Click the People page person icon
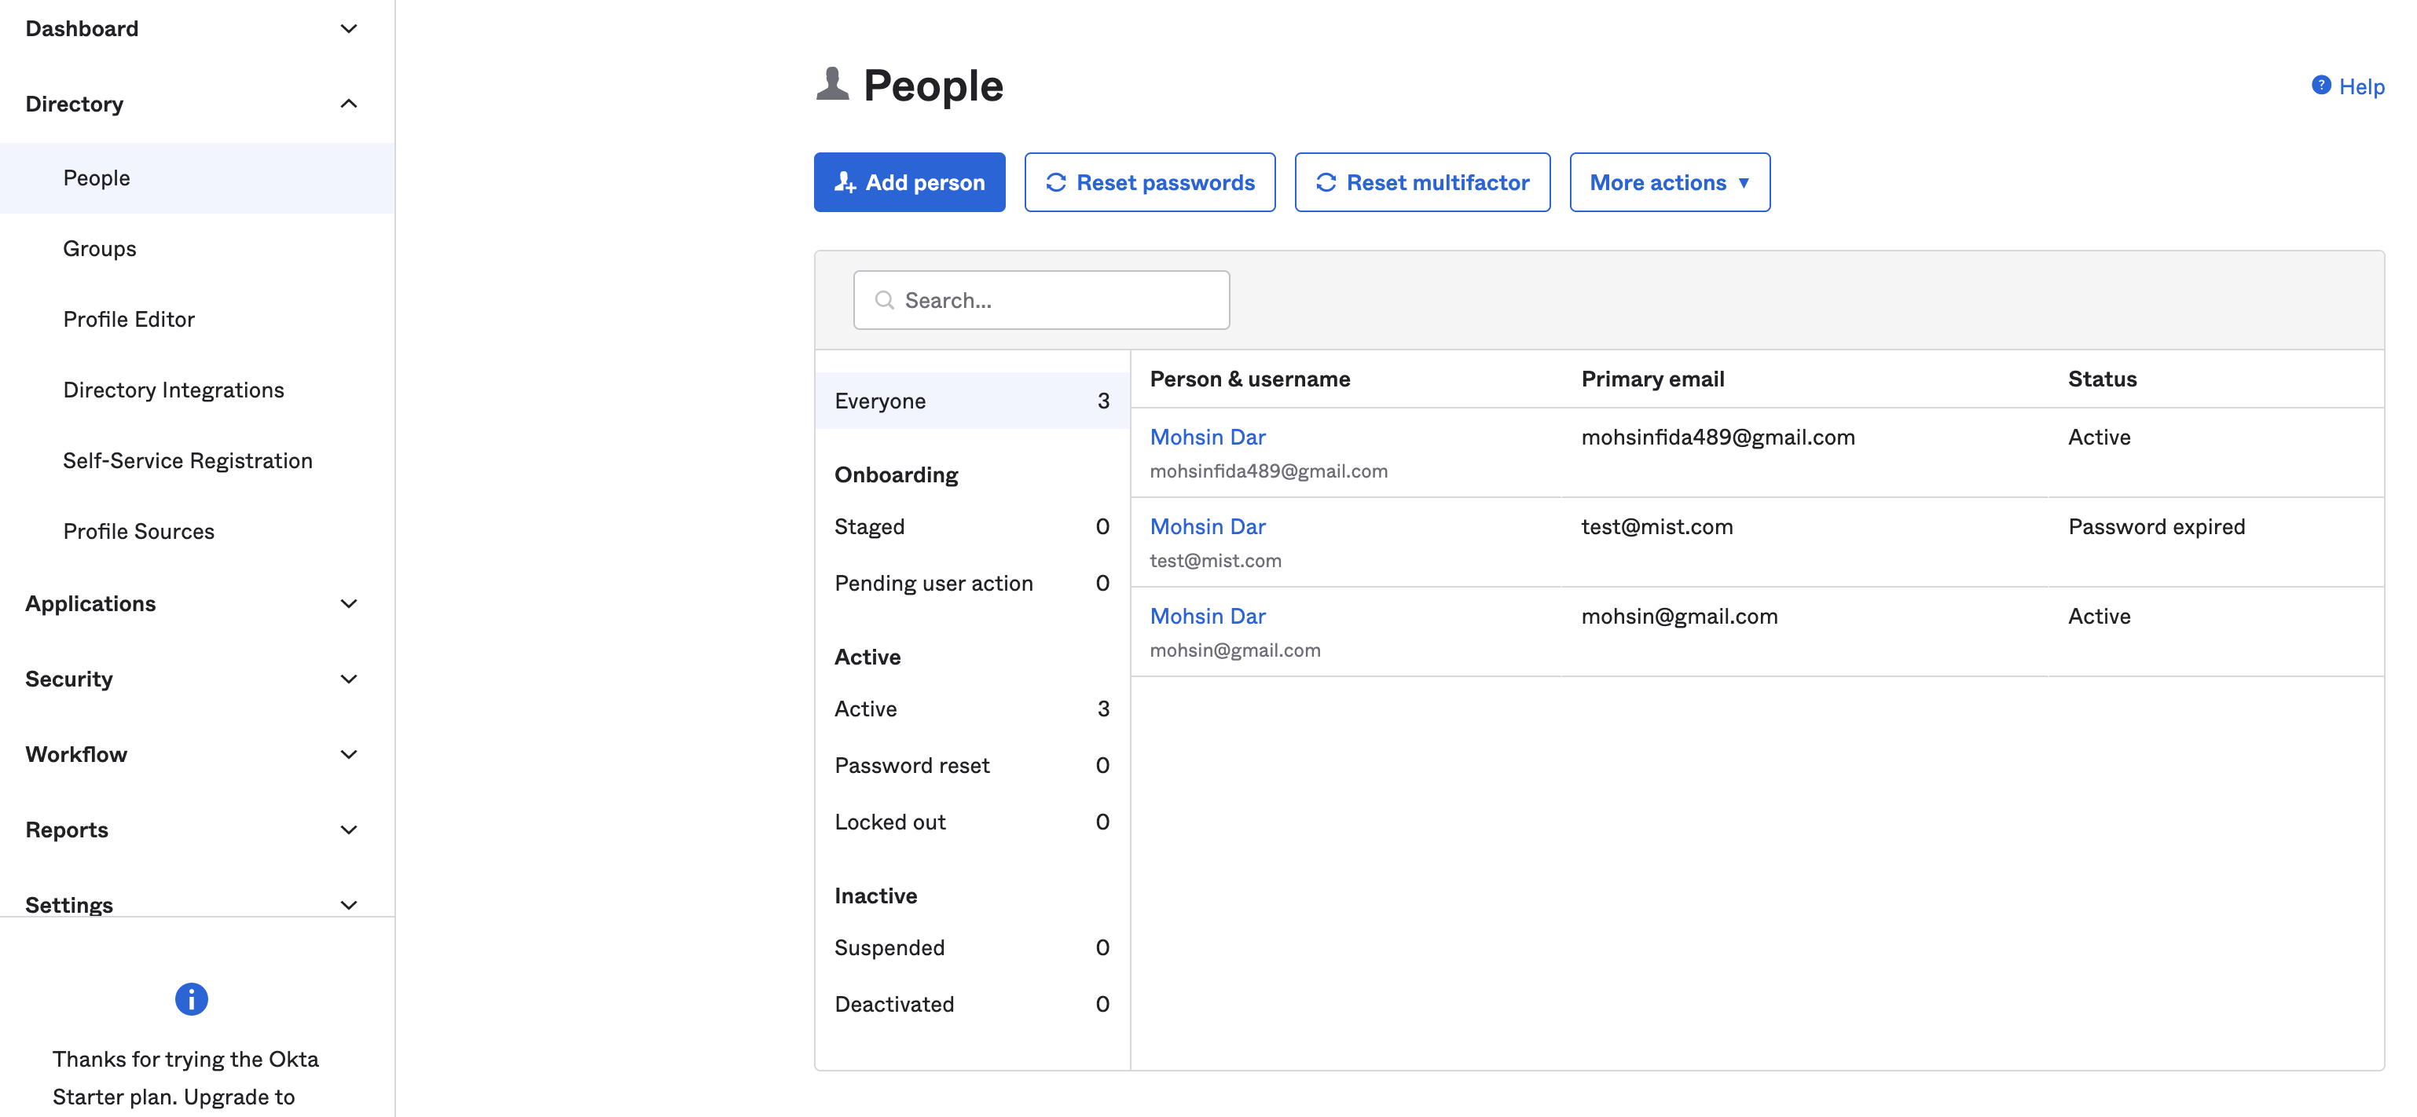 coord(832,84)
